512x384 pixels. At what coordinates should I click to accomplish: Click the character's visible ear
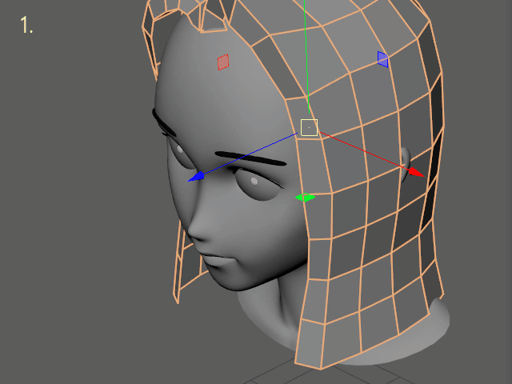click(x=405, y=156)
